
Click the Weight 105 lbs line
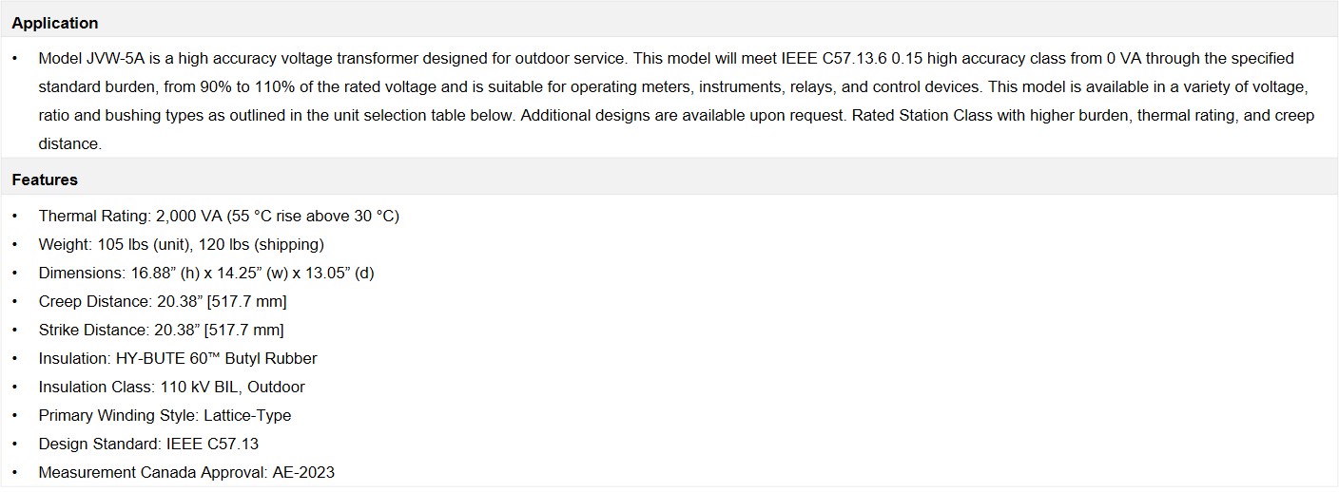click(x=181, y=244)
